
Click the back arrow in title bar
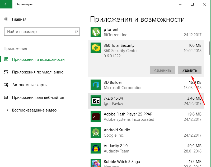[x=6, y=4]
